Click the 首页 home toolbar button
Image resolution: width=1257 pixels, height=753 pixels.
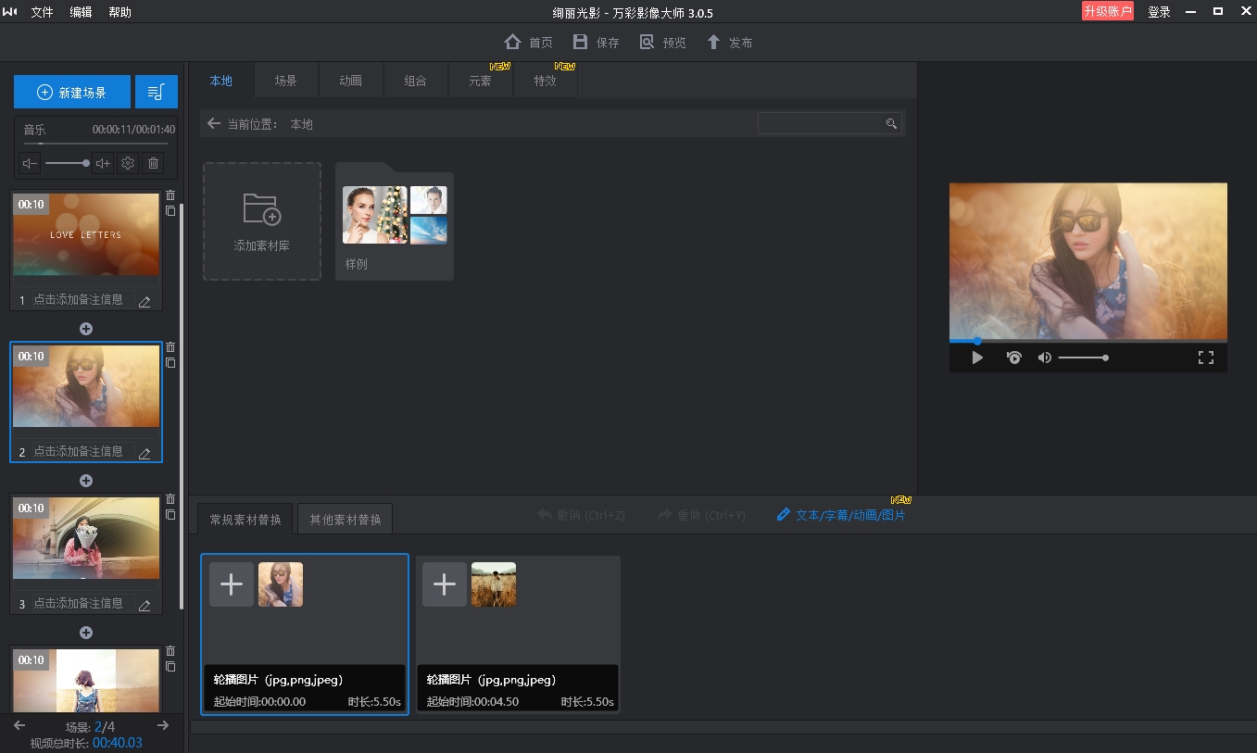[528, 42]
